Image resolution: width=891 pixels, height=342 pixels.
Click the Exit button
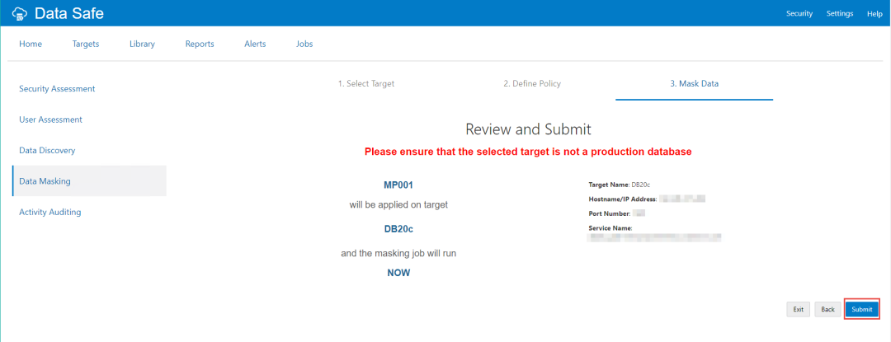click(799, 309)
